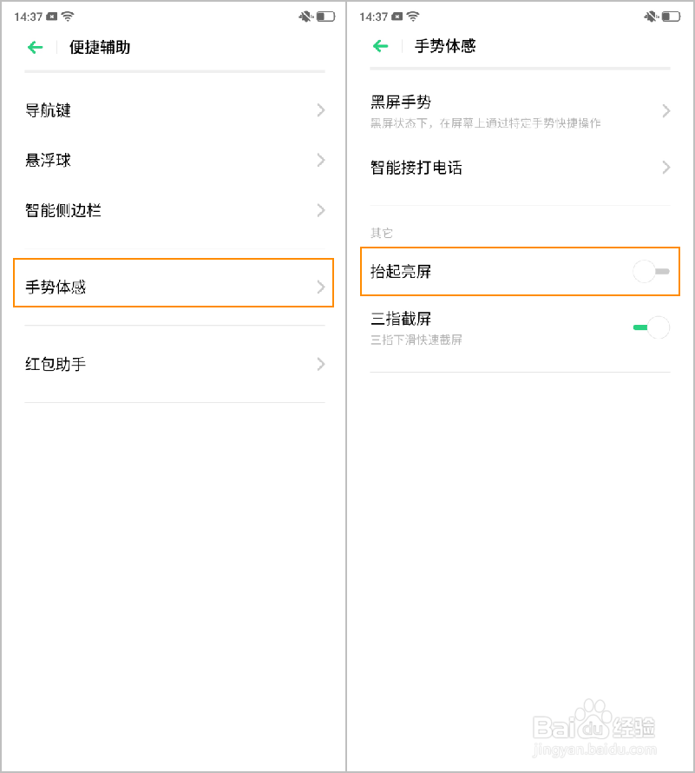The image size is (695, 773).
Task: Tap back arrow on 便捷辅助 screen
Action: click(x=35, y=48)
